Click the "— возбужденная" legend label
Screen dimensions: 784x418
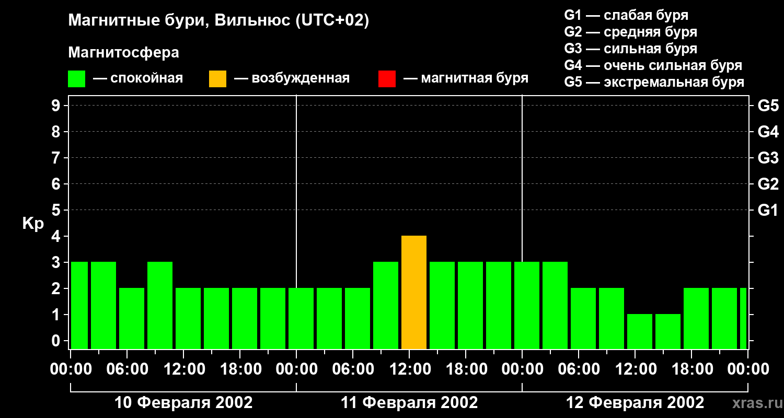pos(292,78)
